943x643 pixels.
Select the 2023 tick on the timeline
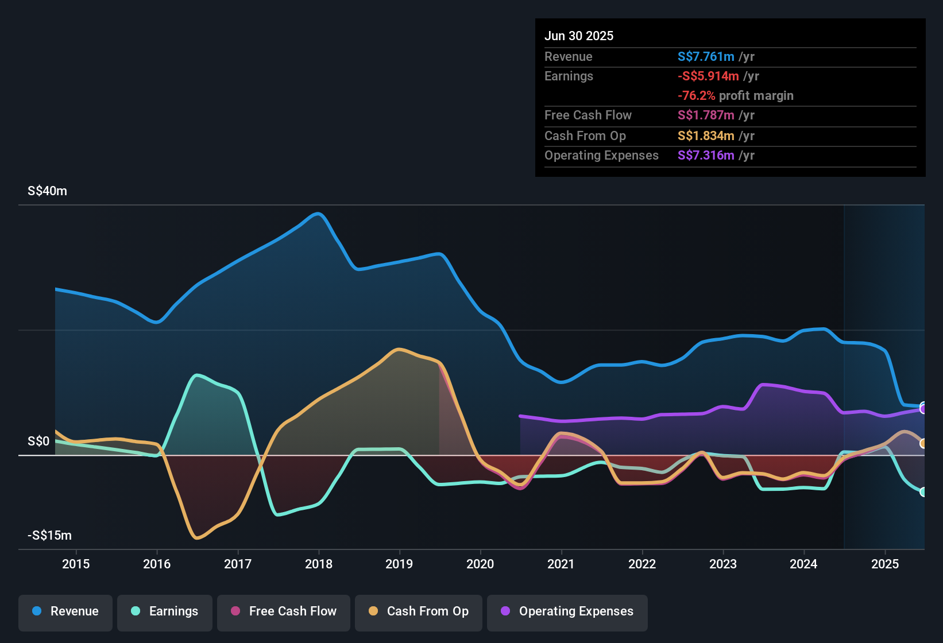(723, 564)
